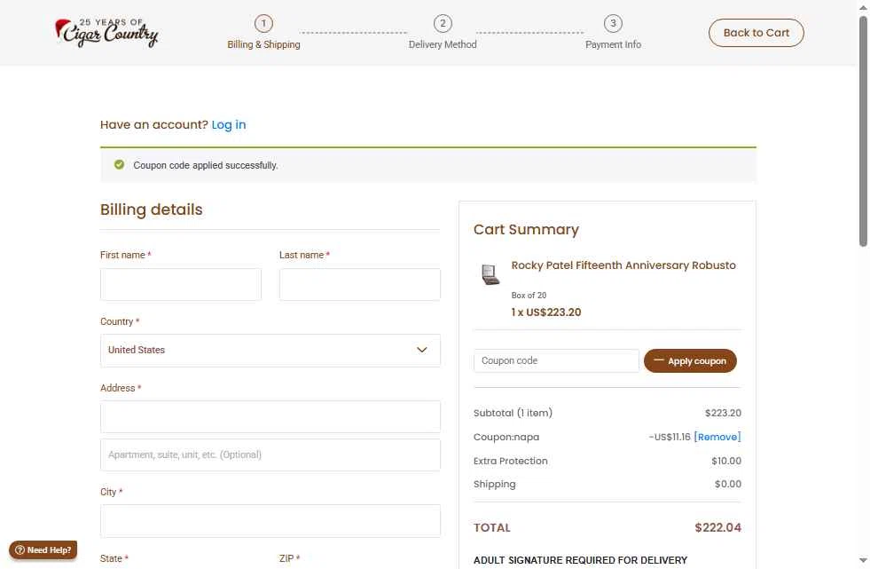870x569 pixels.
Task: Click the green success checkmark icon
Action: pyautogui.click(x=119, y=164)
